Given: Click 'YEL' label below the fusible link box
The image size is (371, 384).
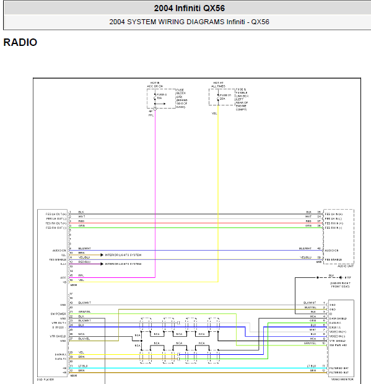Looking at the screenshot, I should coord(214,114).
